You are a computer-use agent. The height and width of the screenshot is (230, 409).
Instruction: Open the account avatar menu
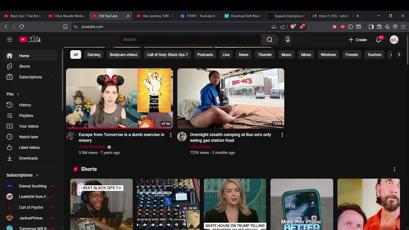pyautogui.click(x=394, y=40)
